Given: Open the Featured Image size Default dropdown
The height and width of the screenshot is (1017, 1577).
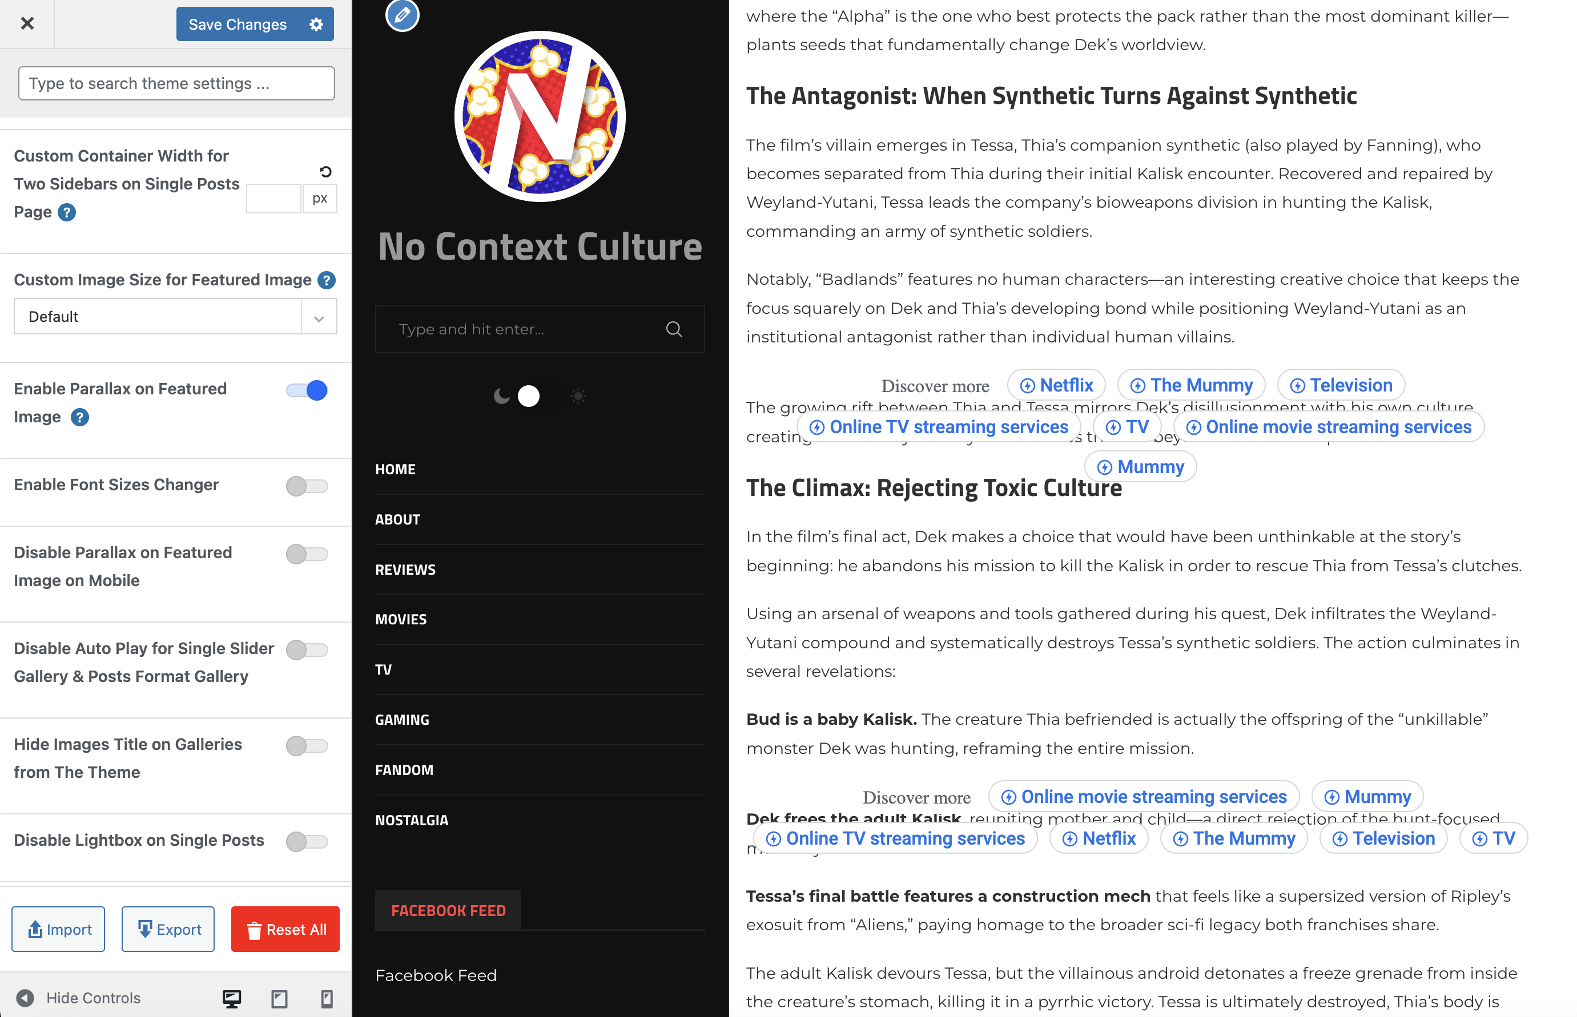Looking at the screenshot, I should [x=175, y=316].
